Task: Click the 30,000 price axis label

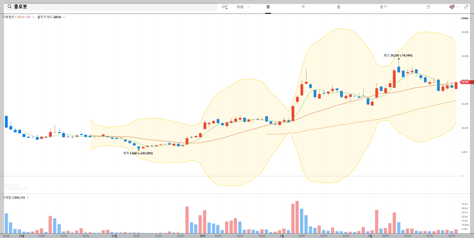Action: (465, 32)
